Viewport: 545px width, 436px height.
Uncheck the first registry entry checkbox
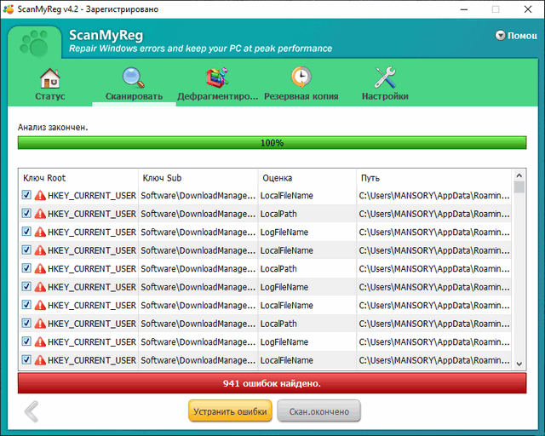point(26,196)
